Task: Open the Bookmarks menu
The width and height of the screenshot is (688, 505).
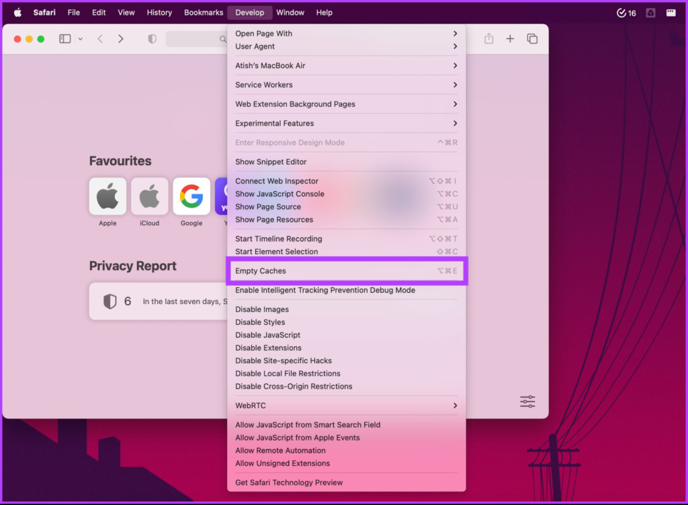Action: point(204,12)
